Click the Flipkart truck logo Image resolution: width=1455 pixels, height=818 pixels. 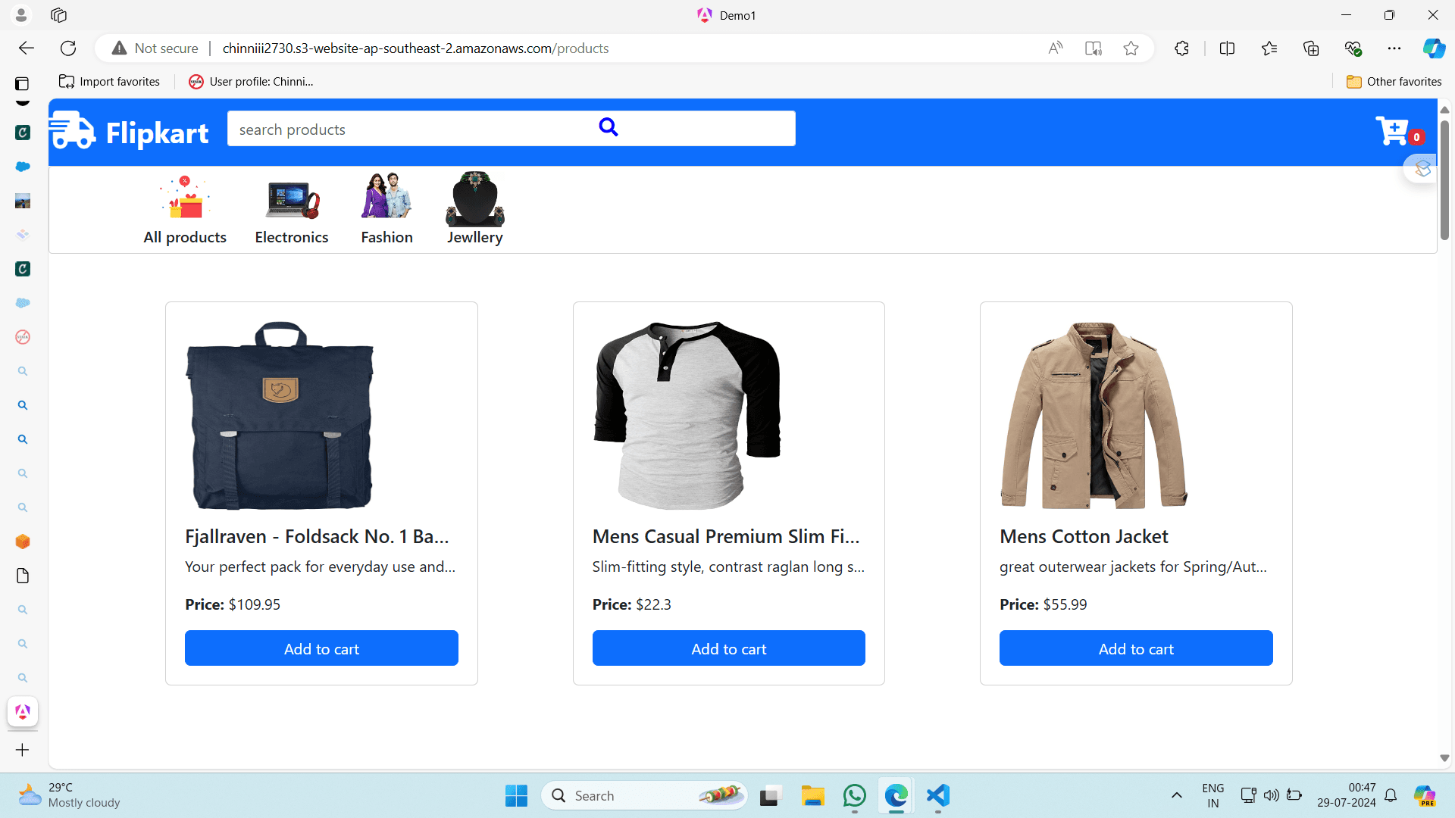pos(74,131)
